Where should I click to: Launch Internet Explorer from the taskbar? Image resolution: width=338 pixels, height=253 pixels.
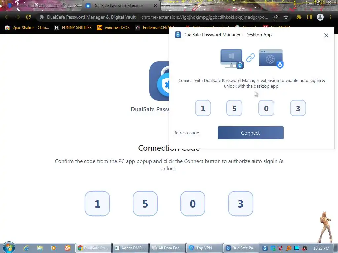(x=26, y=248)
